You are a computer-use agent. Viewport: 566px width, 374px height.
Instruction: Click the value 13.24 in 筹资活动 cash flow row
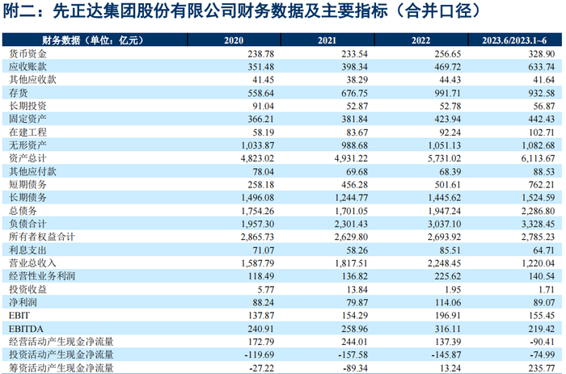tap(450, 368)
